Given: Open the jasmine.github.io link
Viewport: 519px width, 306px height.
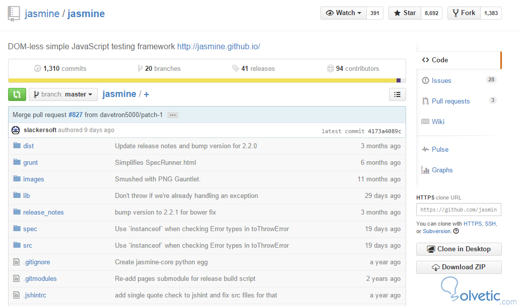Looking at the screenshot, I should point(218,47).
